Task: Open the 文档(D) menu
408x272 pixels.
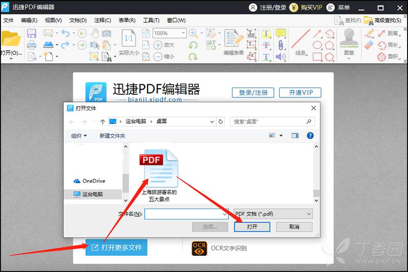Action: 78,20
